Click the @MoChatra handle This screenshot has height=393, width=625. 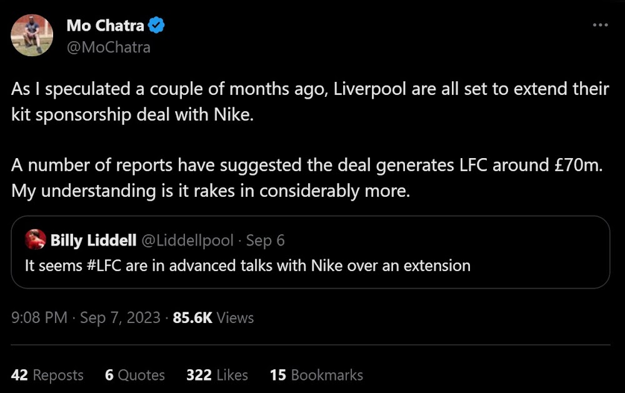pyautogui.click(x=108, y=47)
